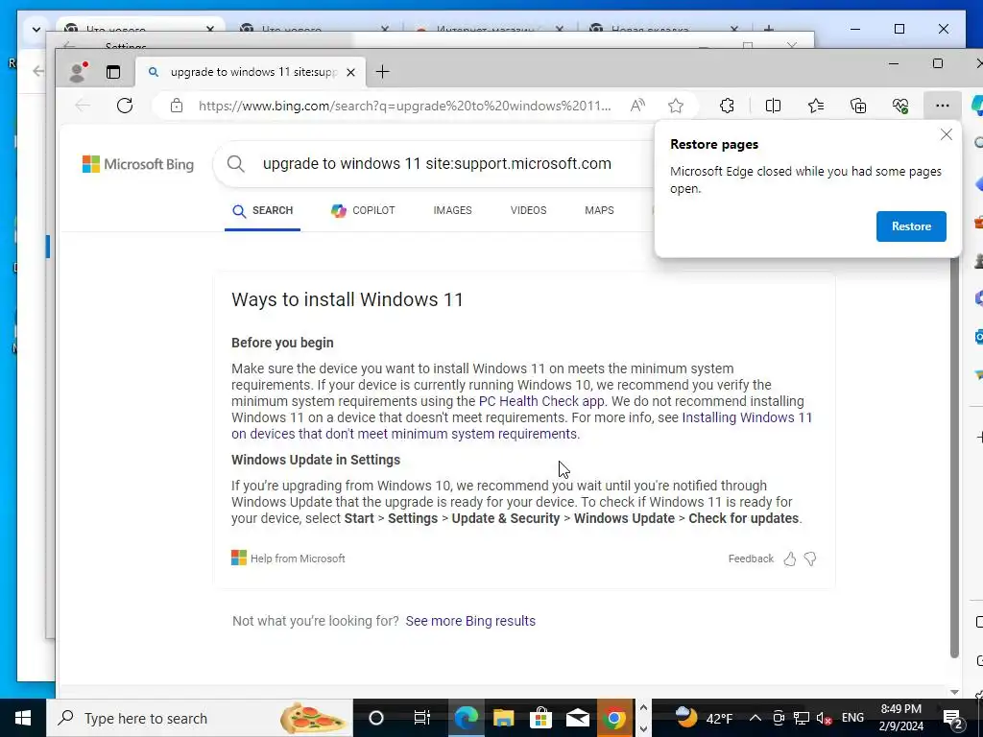Open the notification center icon
Screen dimensions: 983x737
click(x=953, y=718)
